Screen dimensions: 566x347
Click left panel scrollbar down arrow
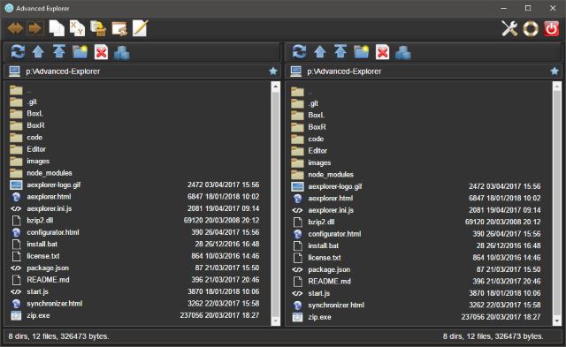[276, 321]
